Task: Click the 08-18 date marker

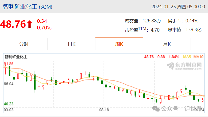Action: (104, 110)
